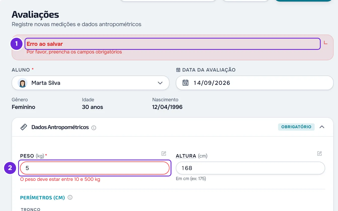338x211 pixels.
Task: Click the PERÍMETROS (CM) heading
Action: pos(43,198)
